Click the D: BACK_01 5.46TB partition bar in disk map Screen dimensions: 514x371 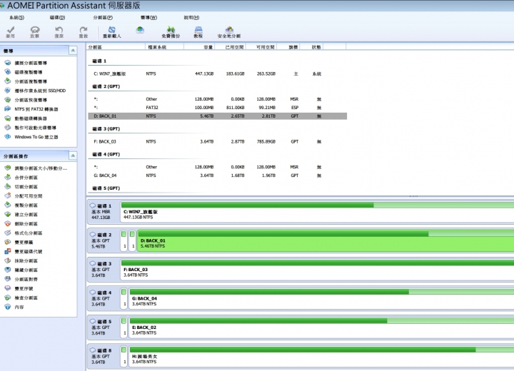click(326, 240)
